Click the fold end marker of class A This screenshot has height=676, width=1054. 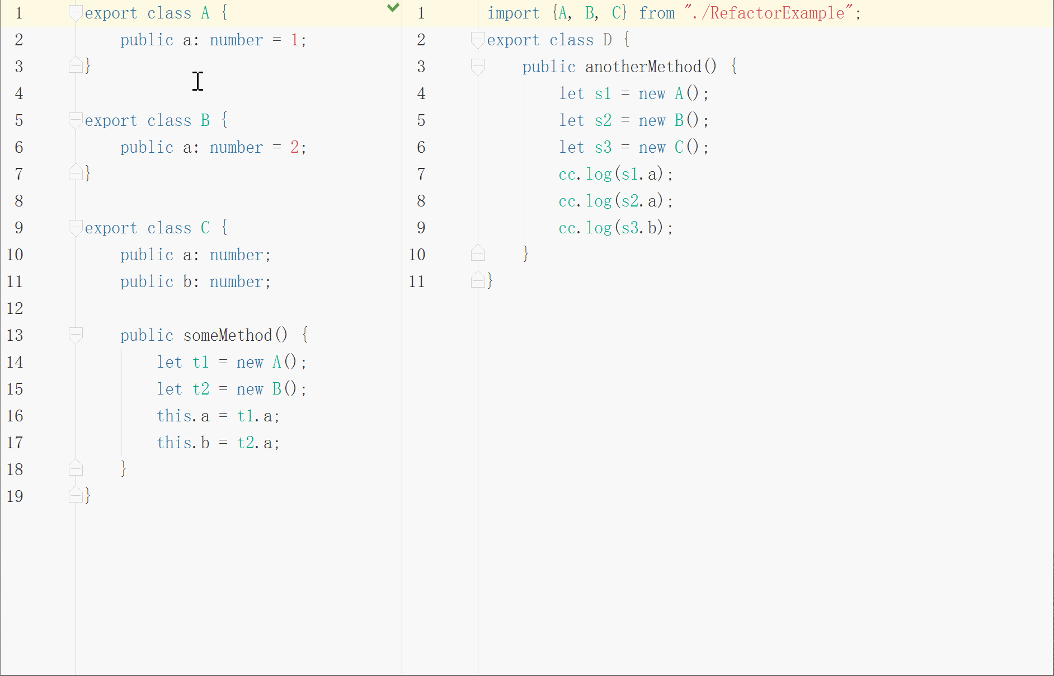pos(76,65)
